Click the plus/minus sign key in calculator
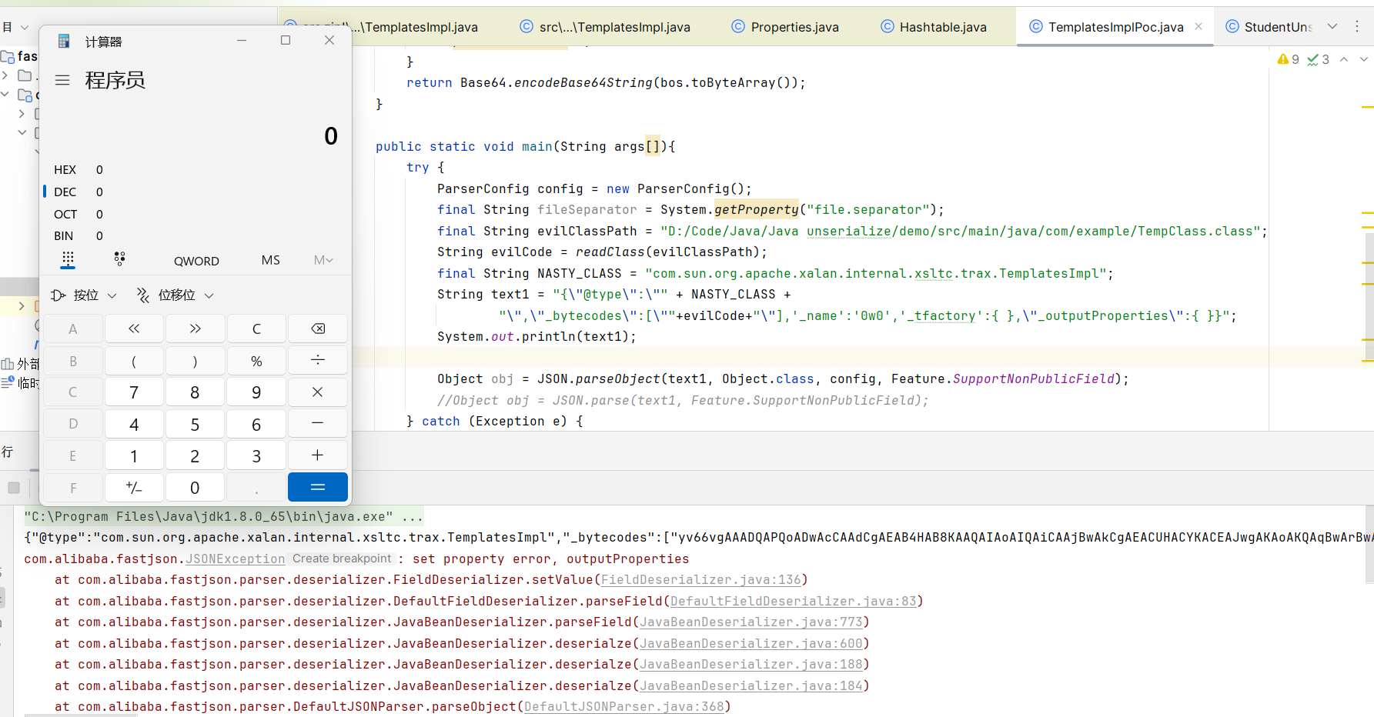 point(134,487)
